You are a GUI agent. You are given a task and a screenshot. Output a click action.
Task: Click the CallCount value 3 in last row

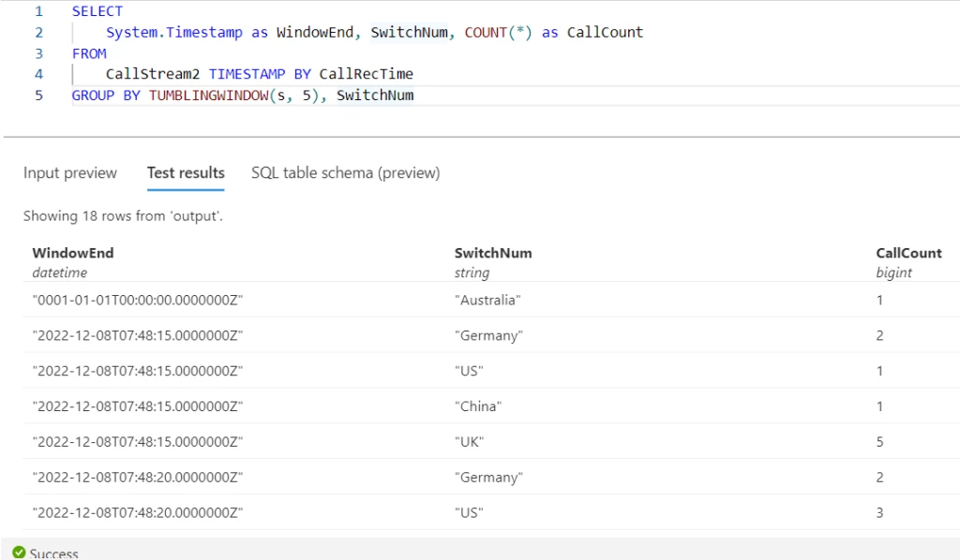(x=879, y=513)
